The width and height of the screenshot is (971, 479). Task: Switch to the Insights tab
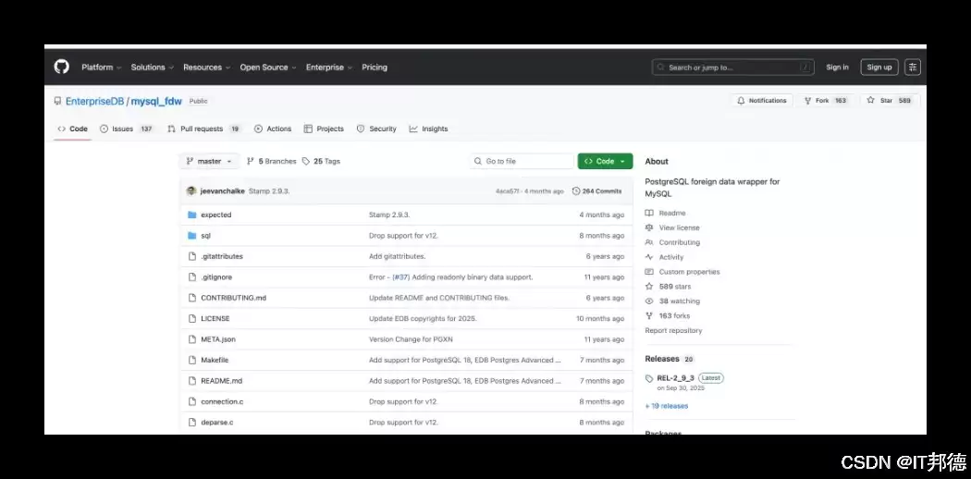428,129
